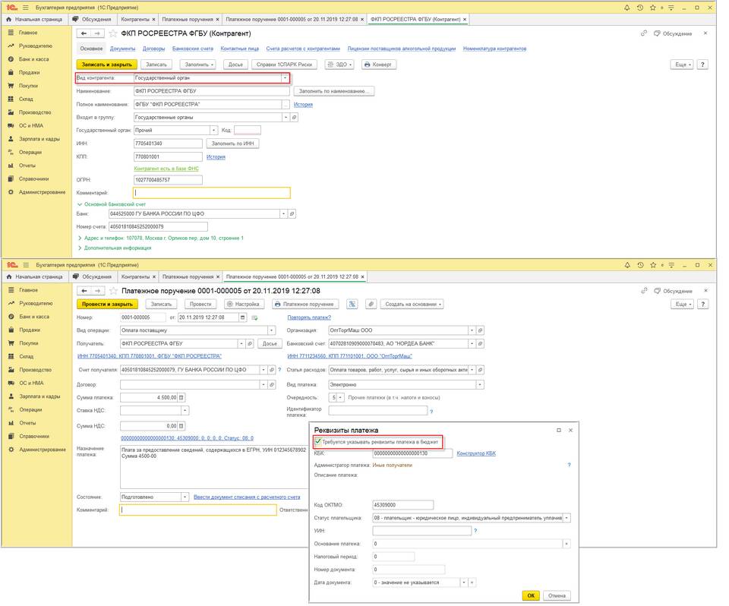Open Вид контрагента dropdown

tap(285, 78)
